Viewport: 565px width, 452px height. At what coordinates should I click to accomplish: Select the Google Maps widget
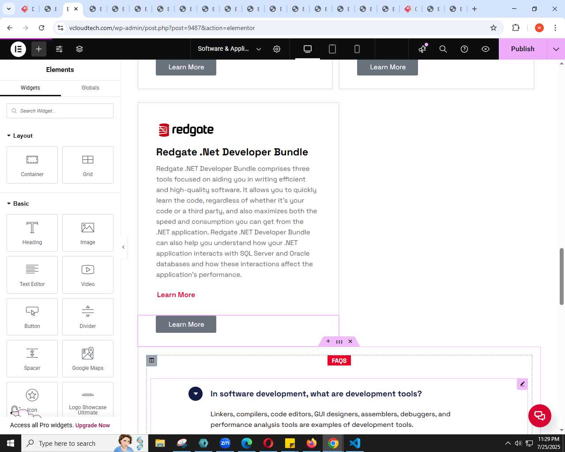click(88, 358)
